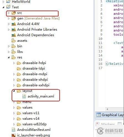The image size is (124, 137).
Task: Click the libs folder icon
Action: (14, 52)
